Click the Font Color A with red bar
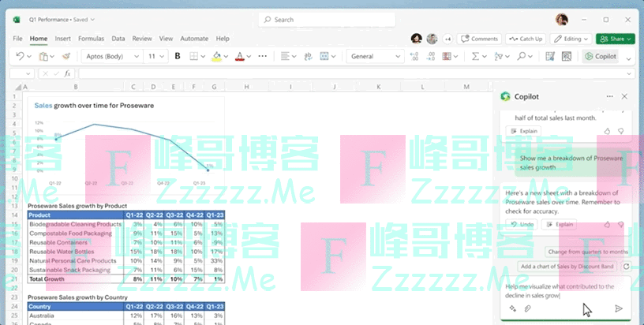The image size is (644, 325). (x=240, y=56)
